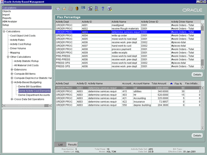This screenshot has width=207, height=155.
Task: Select ABM Analyzer in the navigation list
Action: click(10, 22)
